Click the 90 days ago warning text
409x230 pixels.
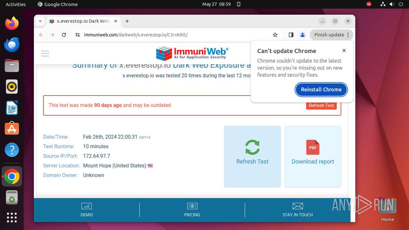[x=108, y=105]
